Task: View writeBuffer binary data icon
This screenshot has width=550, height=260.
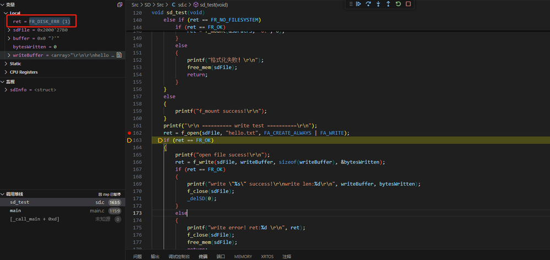Action: point(119,55)
